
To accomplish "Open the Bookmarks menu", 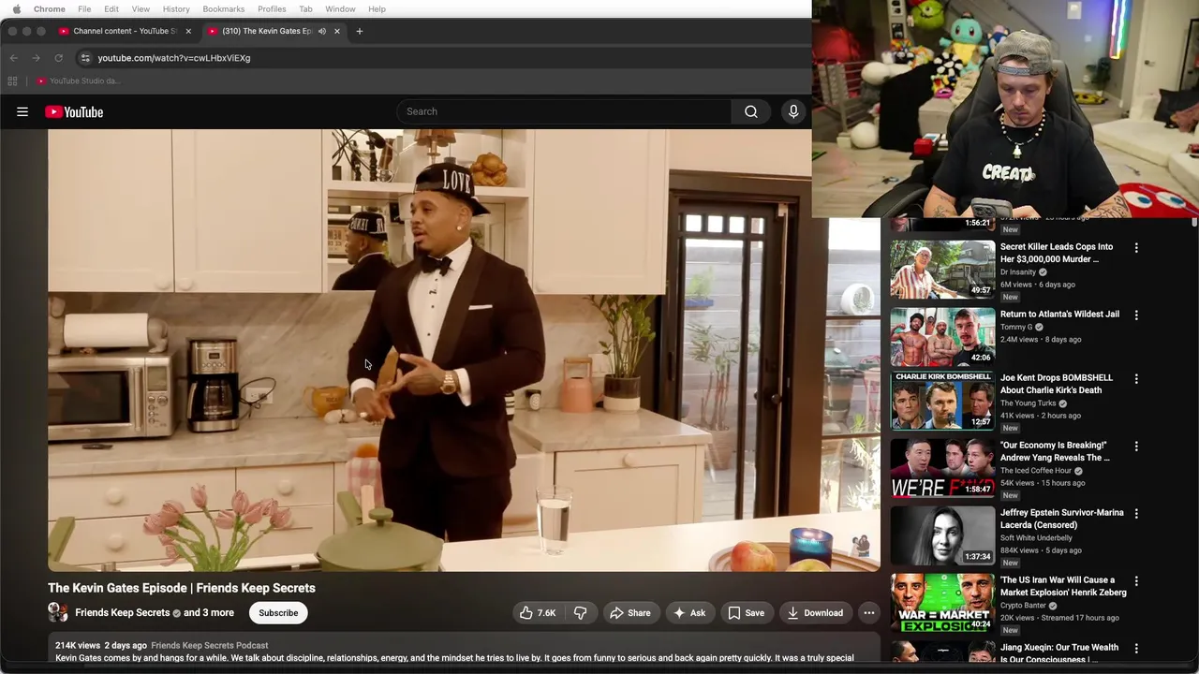I will (x=223, y=9).
